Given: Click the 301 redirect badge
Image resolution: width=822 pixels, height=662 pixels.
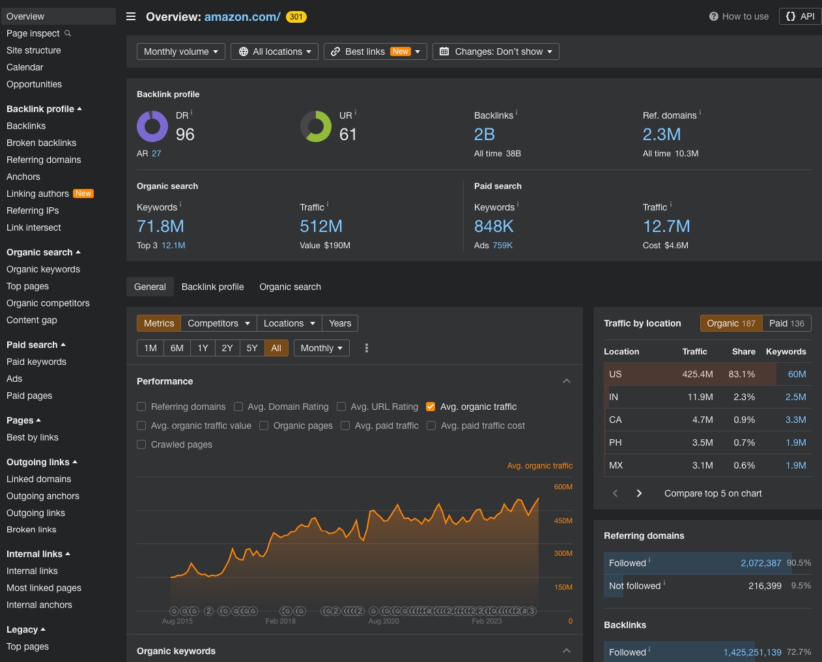Looking at the screenshot, I should pyautogui.click(x=296, y=17).
